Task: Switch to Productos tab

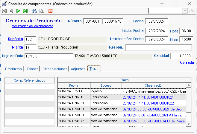Action: pyautogui.click(x=13, y=69)
